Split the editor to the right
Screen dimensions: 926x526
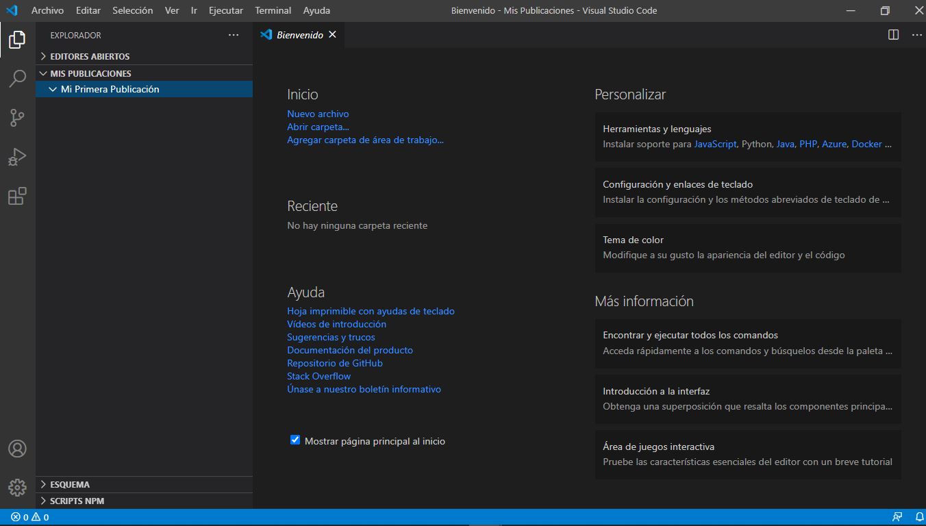click(893, 35)
